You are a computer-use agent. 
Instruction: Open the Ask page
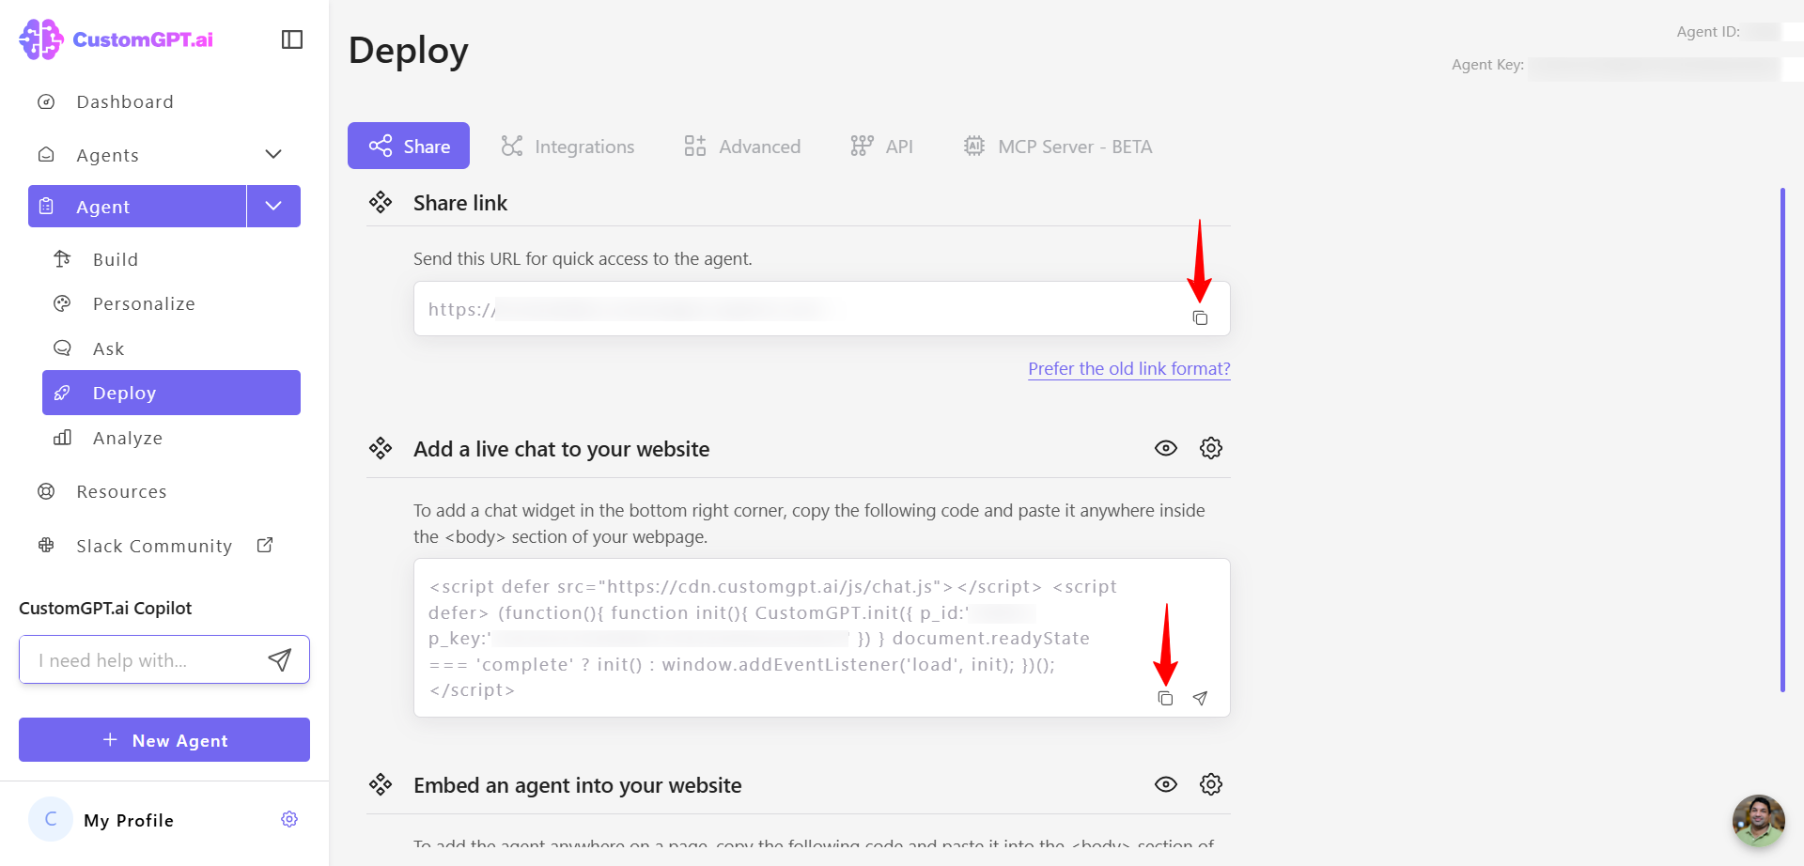tap(109, 348)
